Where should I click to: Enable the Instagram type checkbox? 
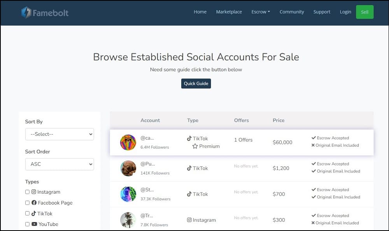pos(27,192)
